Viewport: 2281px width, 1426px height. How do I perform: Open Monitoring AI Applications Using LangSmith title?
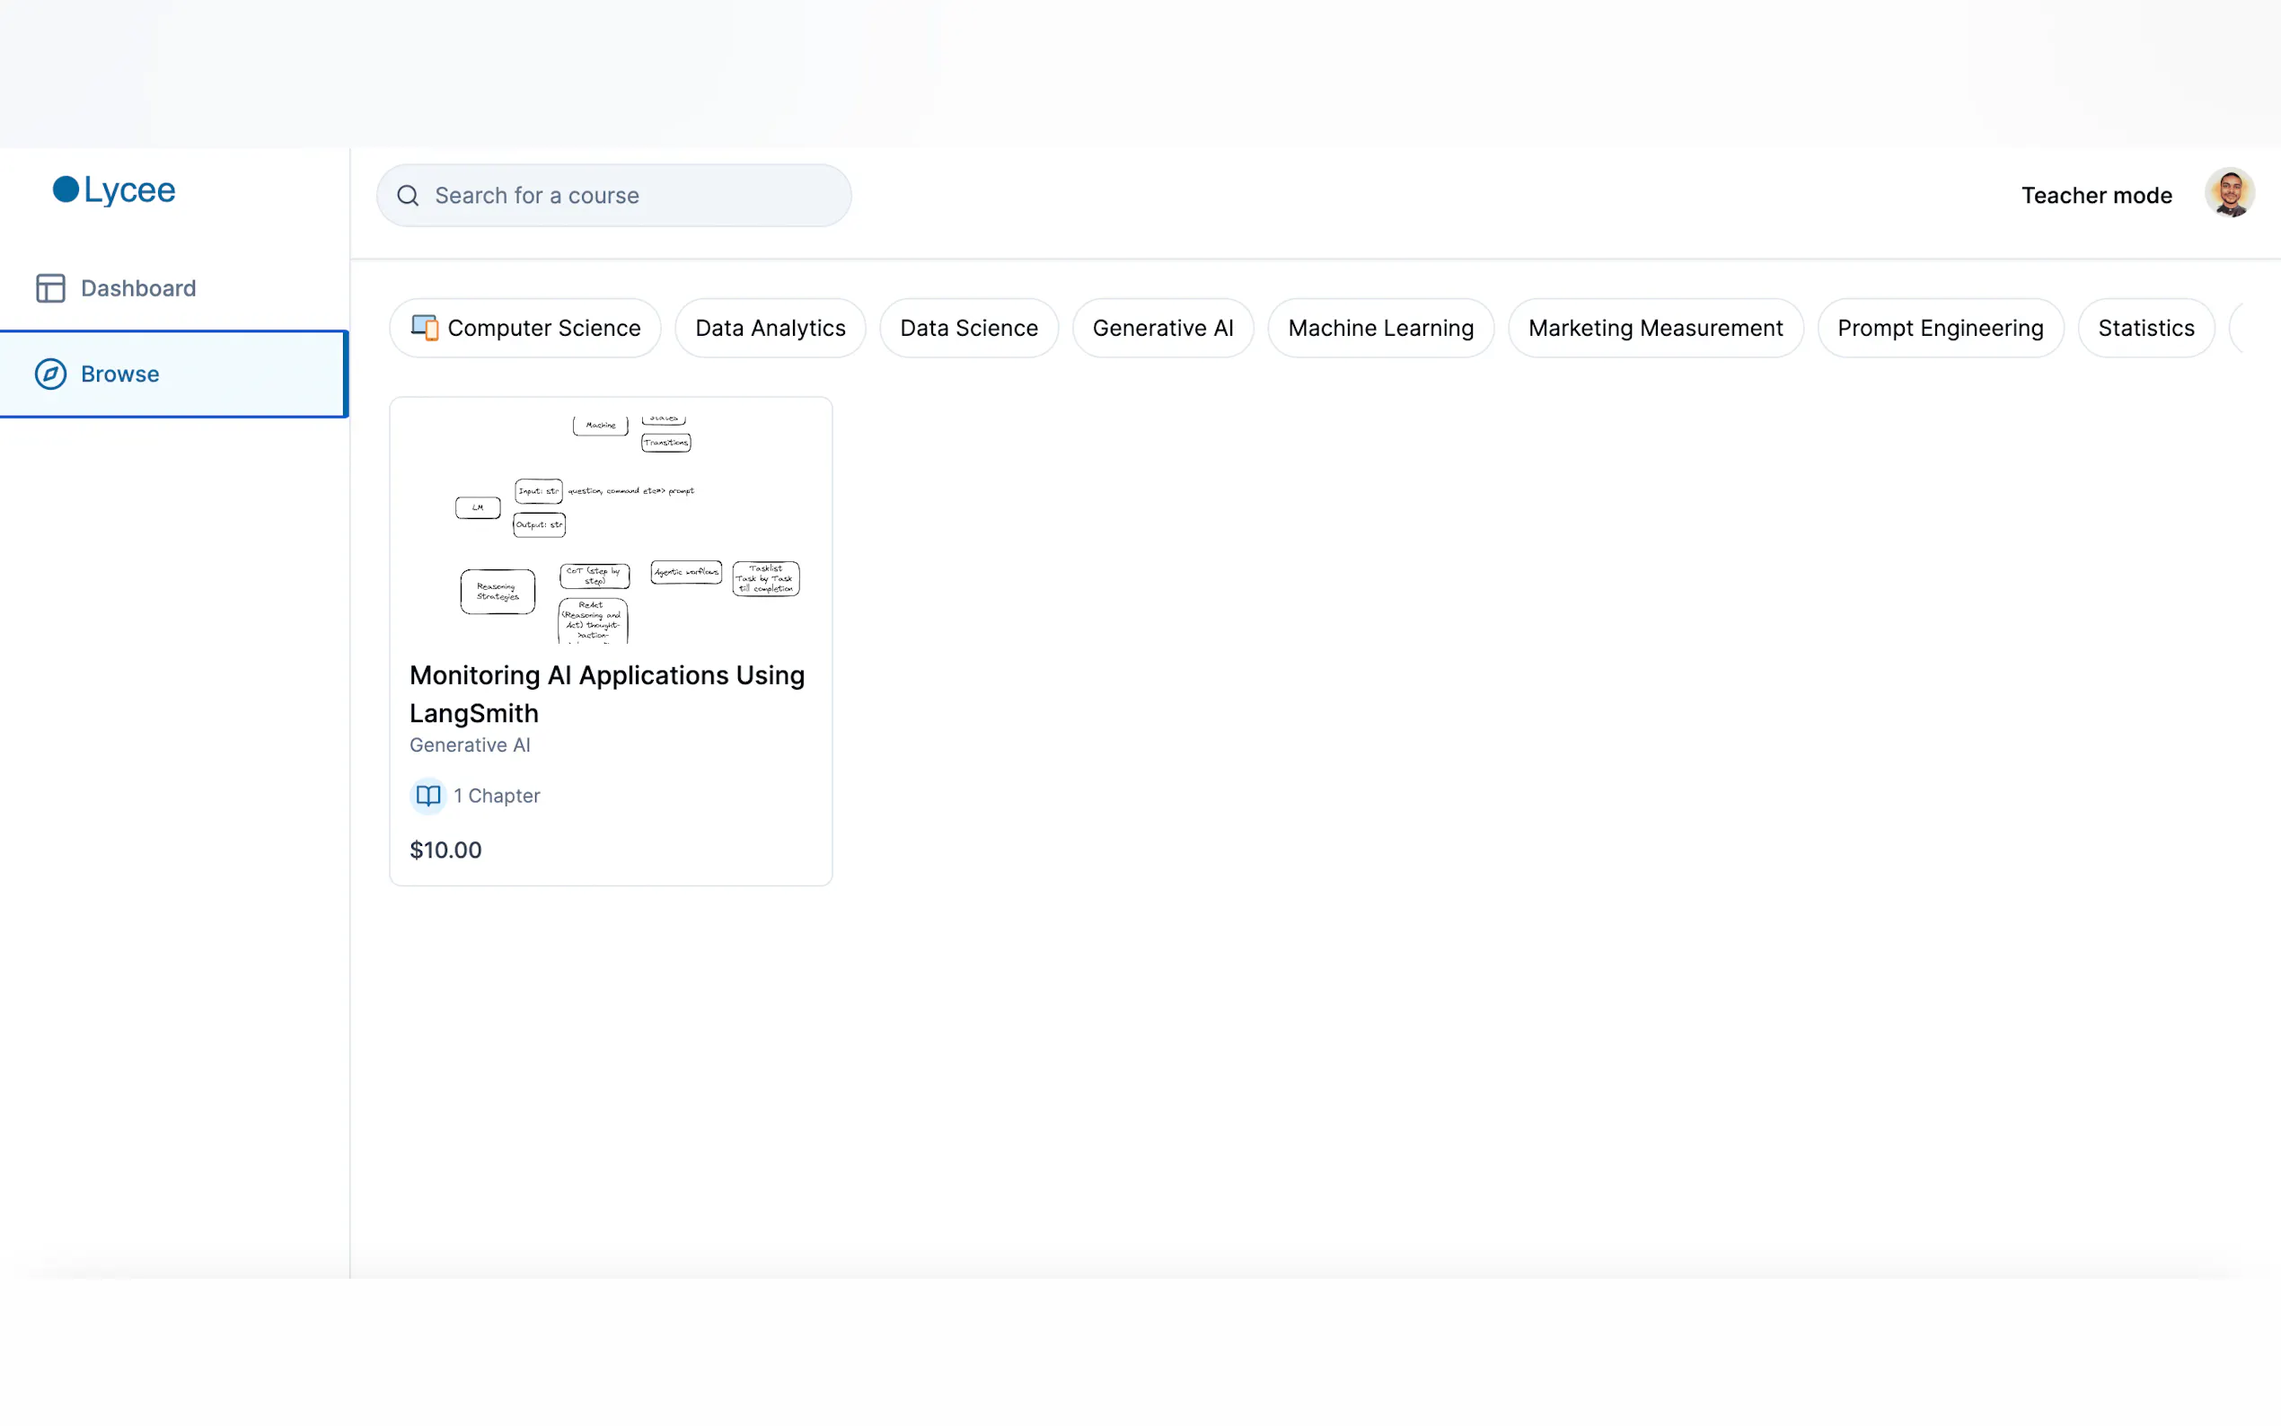606,693
